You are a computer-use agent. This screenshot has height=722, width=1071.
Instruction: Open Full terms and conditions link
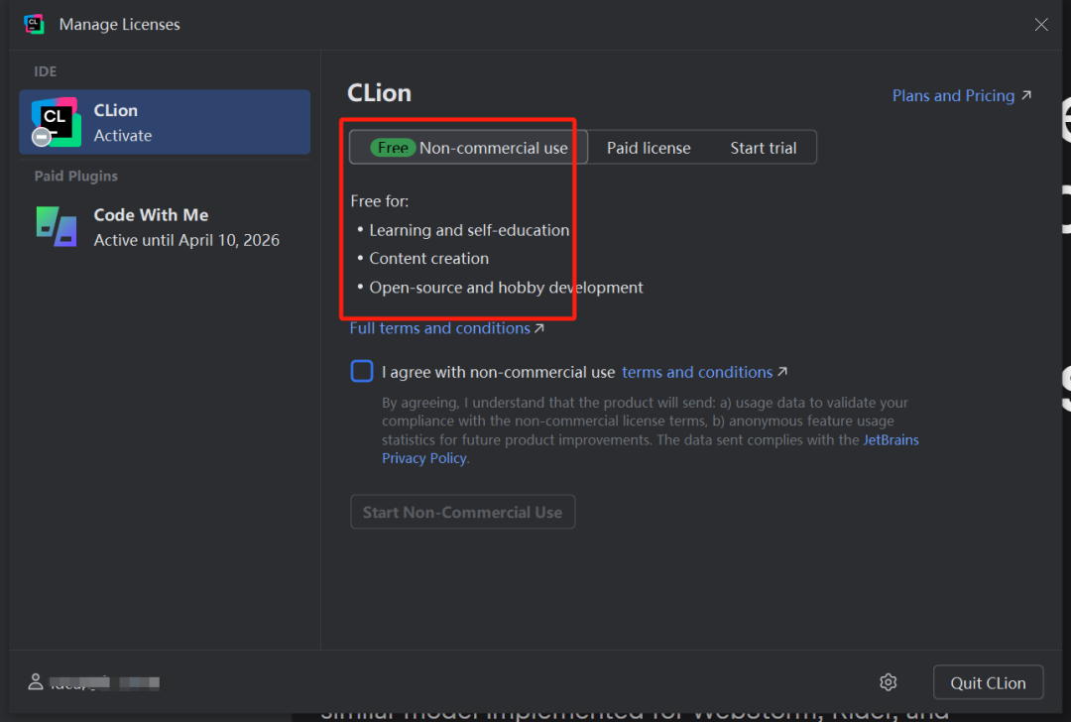pyautogui.click(x=446, y=328)
